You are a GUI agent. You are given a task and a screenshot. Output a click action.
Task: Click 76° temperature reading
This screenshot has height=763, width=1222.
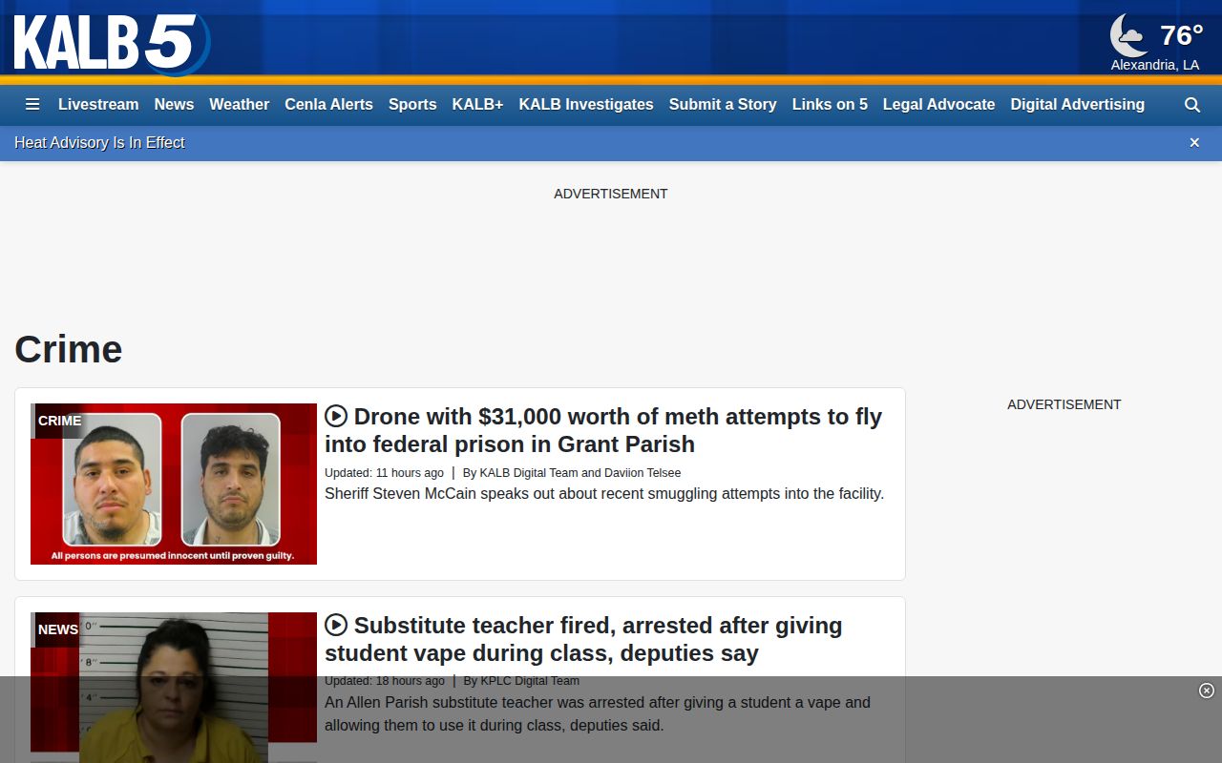click(x=1181, y=35)
